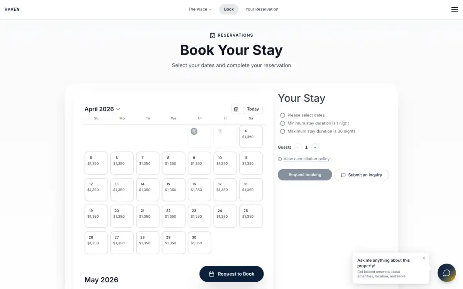Click the 'Maximum stay duration' radio circle

(x=282, y=131)
